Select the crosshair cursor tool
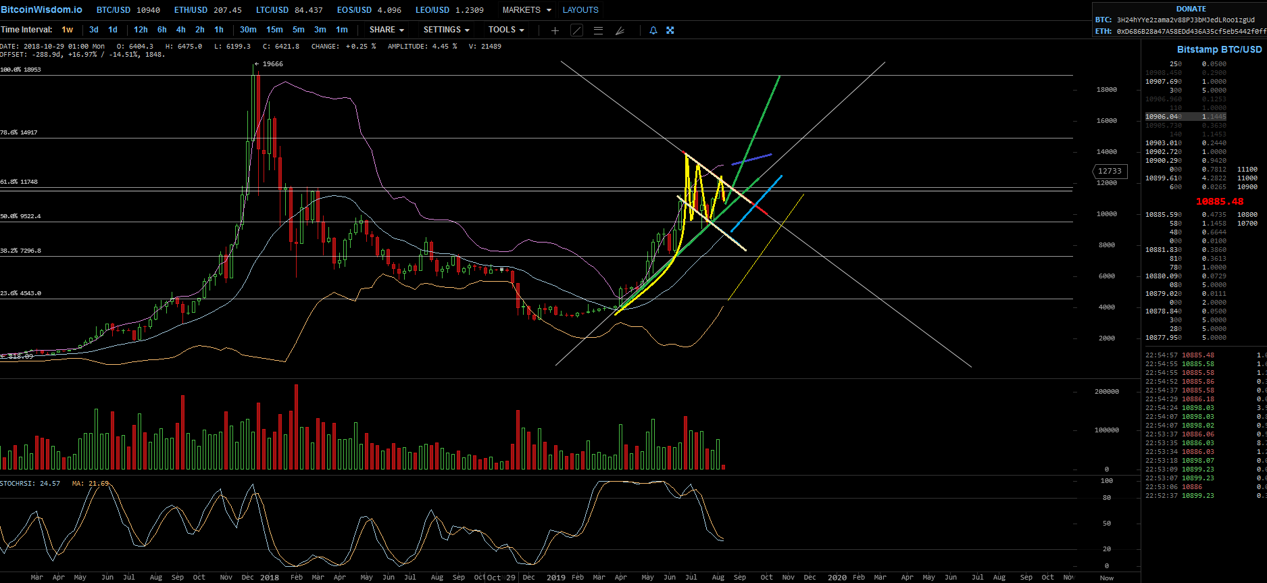The image size is (1267, 583). coord(555,30)
